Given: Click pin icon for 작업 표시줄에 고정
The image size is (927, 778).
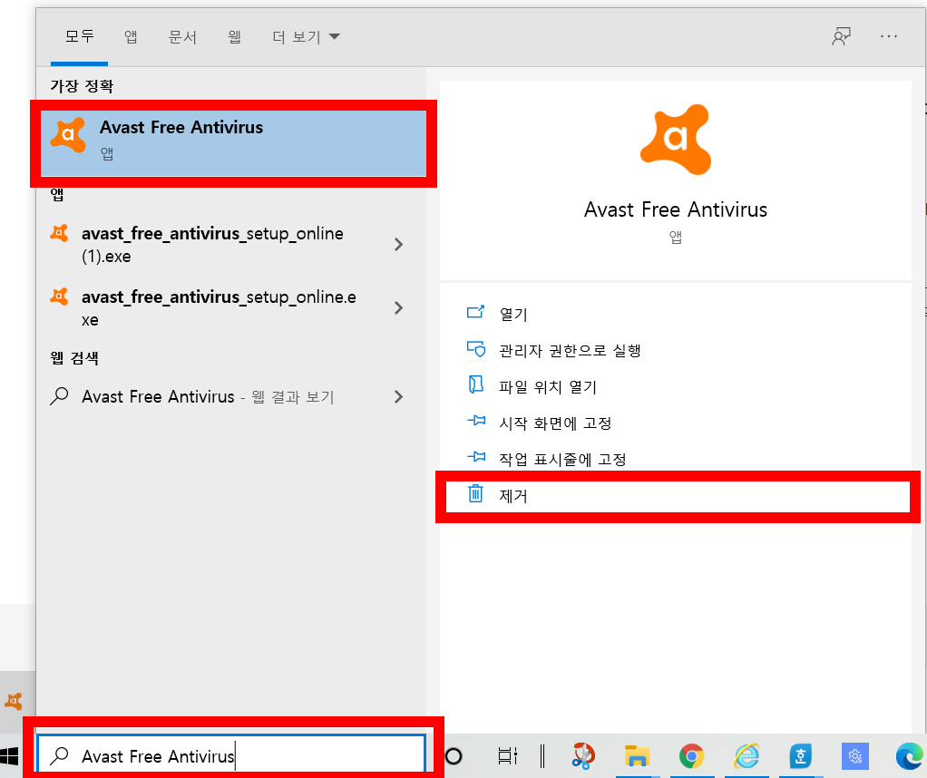Looking at the screenshot, I should pos(476,457).
